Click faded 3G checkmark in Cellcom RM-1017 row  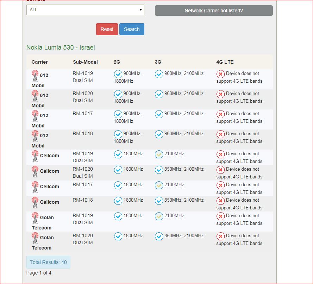coord(159,185)
